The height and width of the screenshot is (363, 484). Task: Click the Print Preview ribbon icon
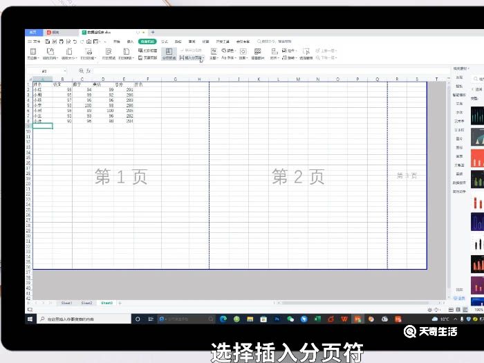[109, 54]
